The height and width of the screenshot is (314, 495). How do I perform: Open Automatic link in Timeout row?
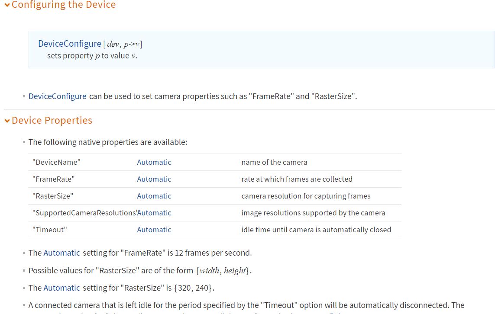pyautogui.click(x=154, y=230)
